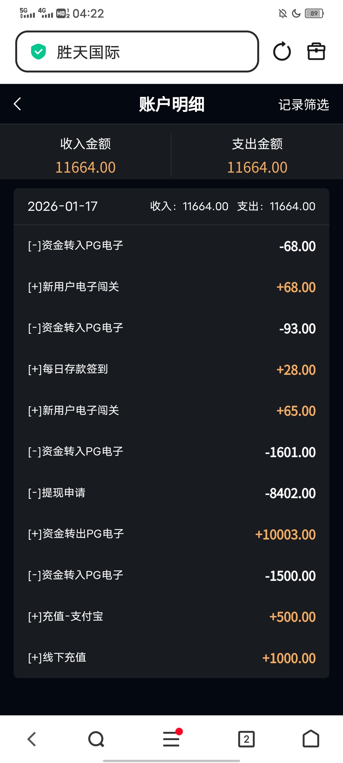Tap the 充值-支付宝 +500.00 record
The image size is (343, 763).
(171, 616)
